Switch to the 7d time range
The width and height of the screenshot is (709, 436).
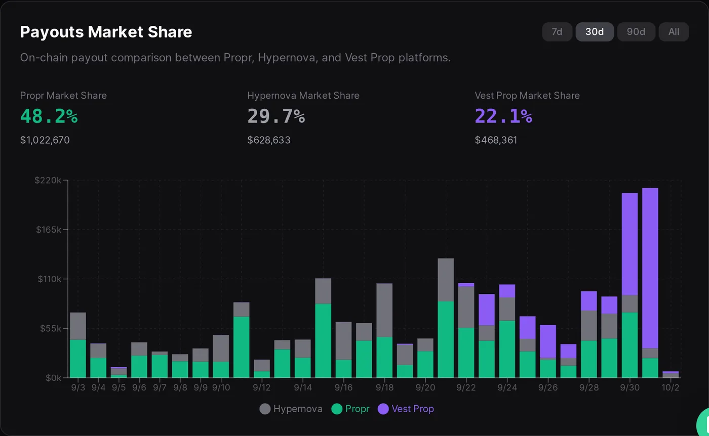[x=557, y=32]
